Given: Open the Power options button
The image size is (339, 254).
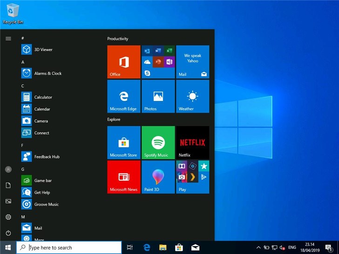Looking at the screenshot, I should click(x=8, y=233).
